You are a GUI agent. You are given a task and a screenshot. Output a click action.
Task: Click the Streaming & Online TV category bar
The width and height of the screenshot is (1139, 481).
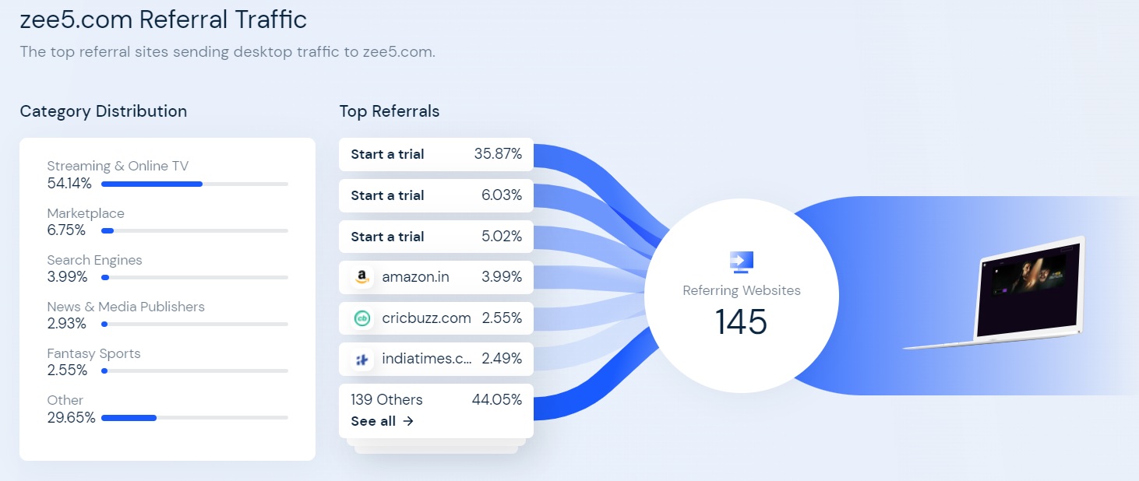[194, 184]
